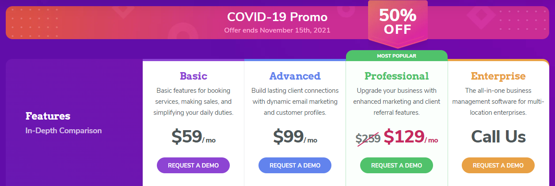Image resolution: width=555 pixels, height=186 pixels.
Task: Select the Professional plan heading
Action: point(396,76)
